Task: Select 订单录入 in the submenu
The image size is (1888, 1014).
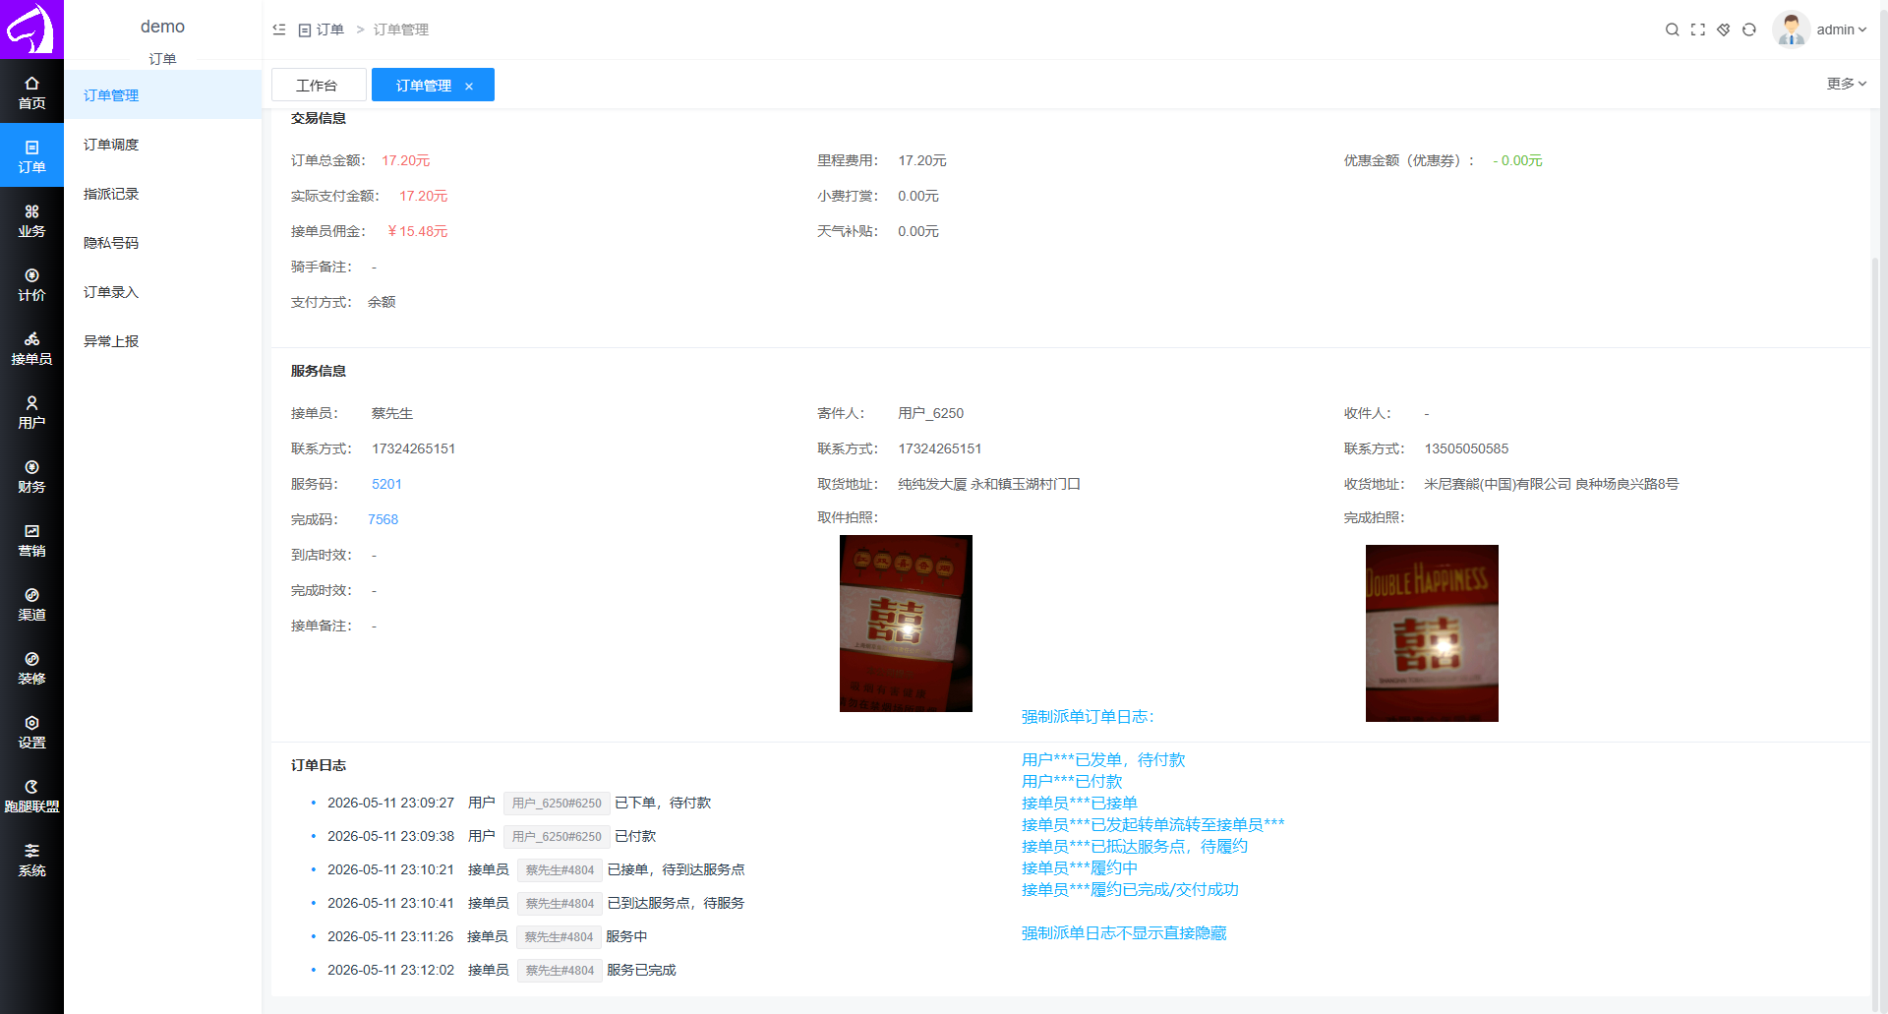Action: tap(163, 292)
